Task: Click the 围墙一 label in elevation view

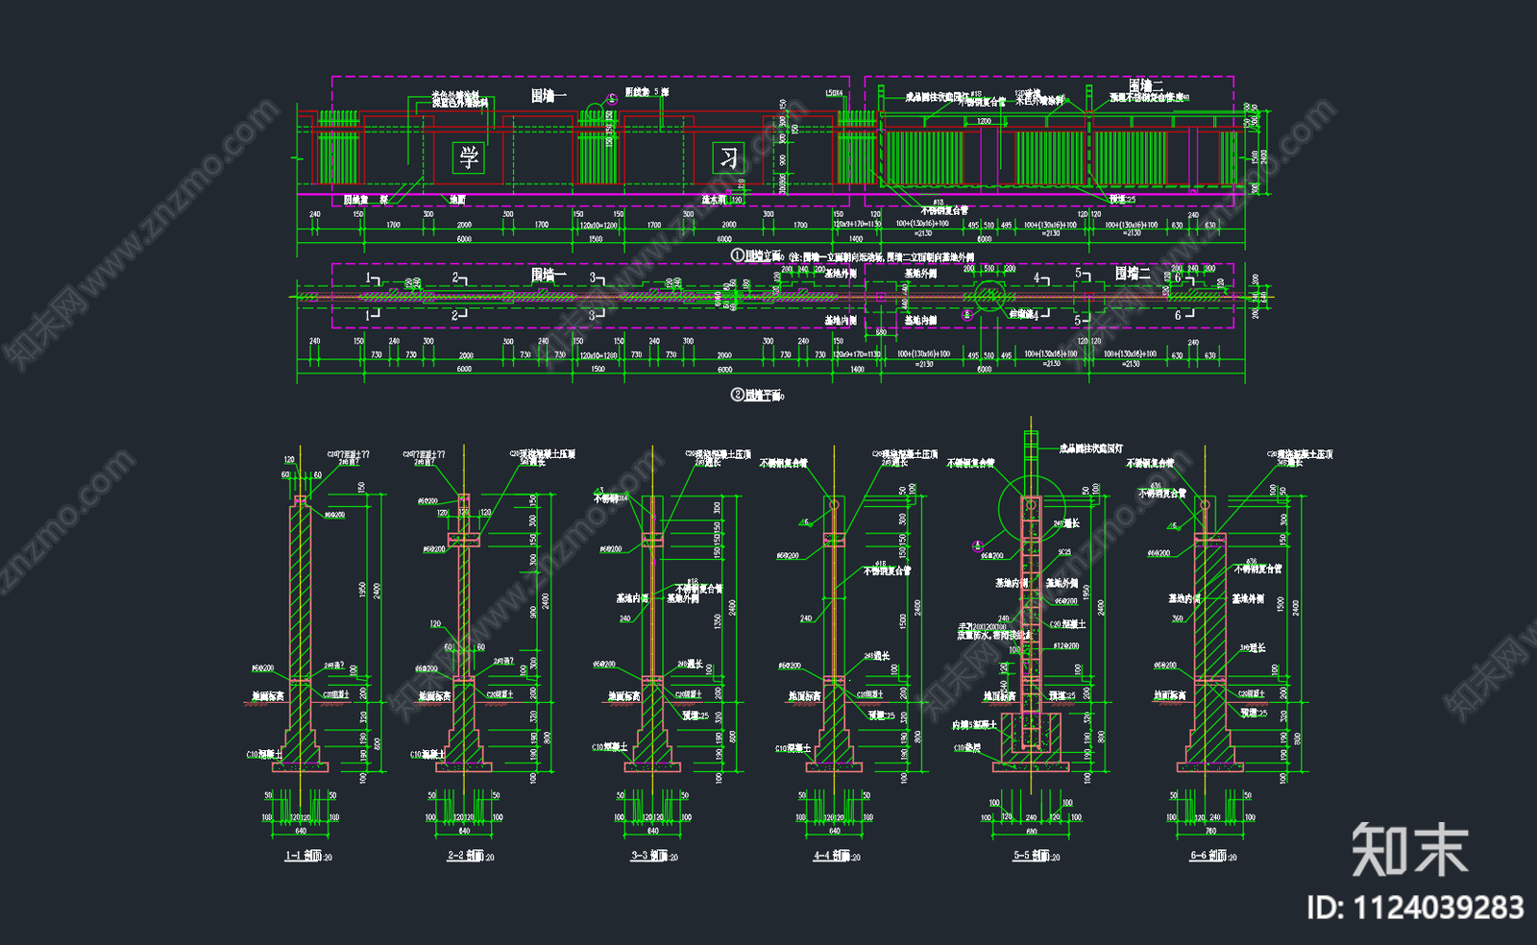Action: pos(549,95)
